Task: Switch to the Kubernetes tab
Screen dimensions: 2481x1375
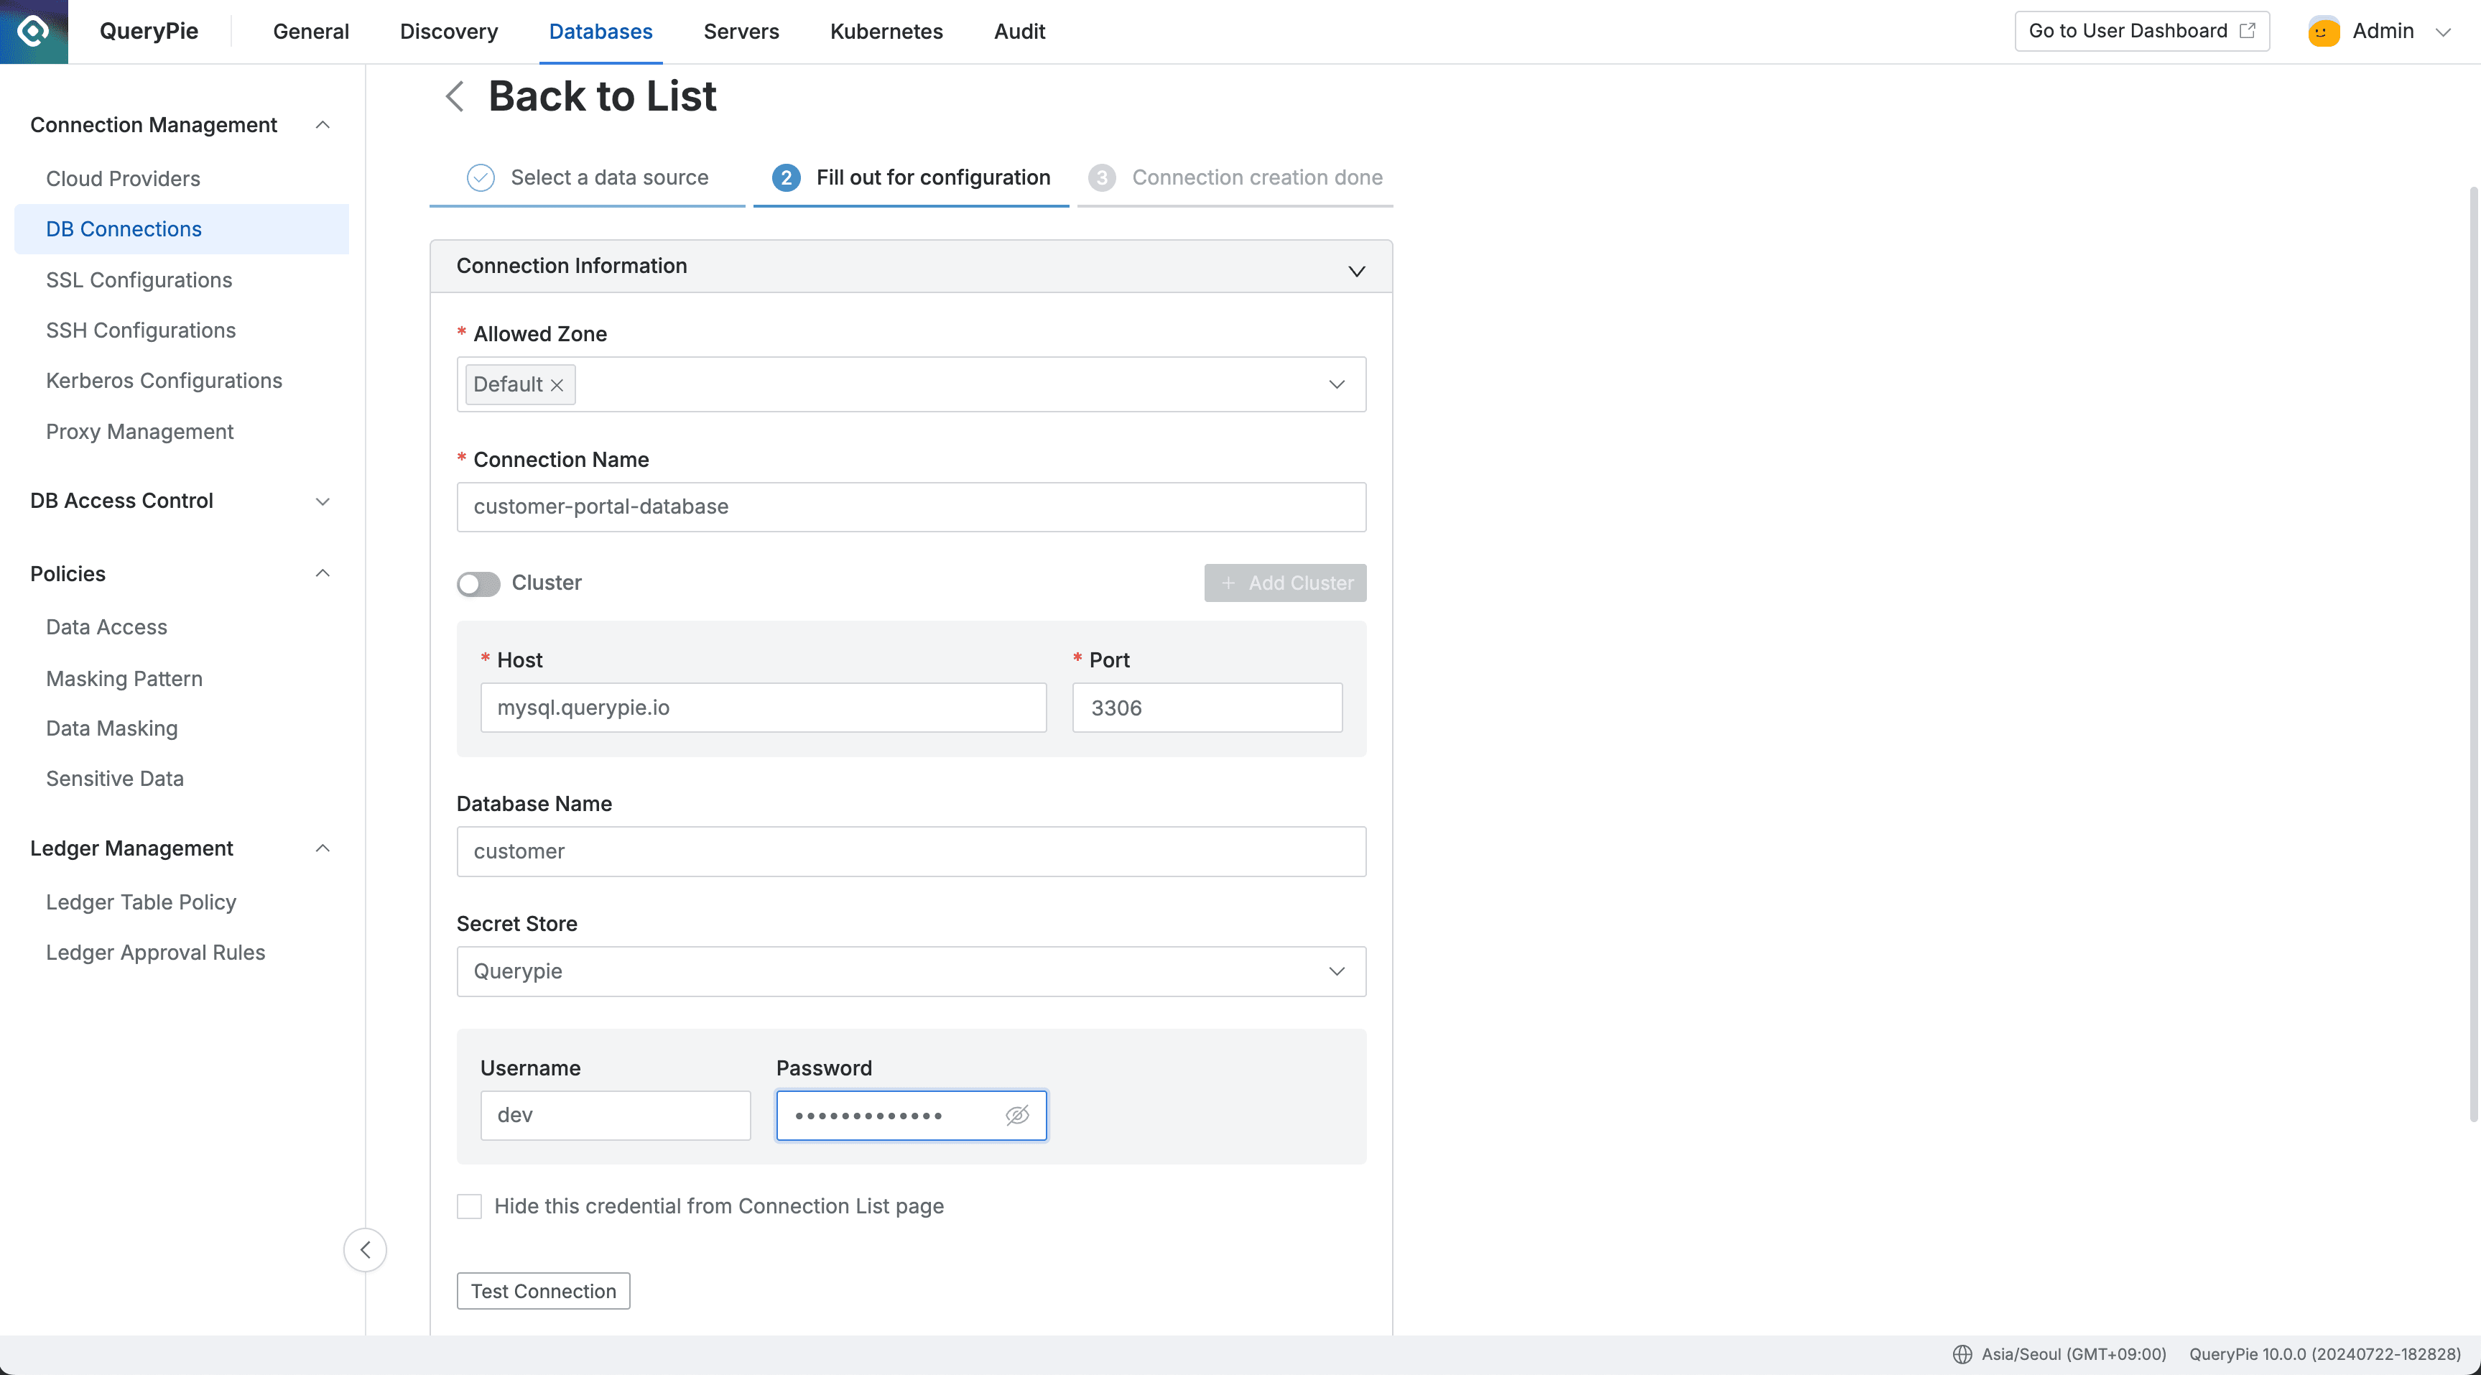Action: tap(886, 31)
